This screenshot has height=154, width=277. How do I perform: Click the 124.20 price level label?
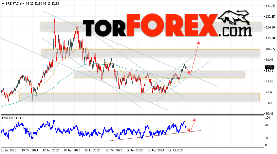click(x=270, y=27)
